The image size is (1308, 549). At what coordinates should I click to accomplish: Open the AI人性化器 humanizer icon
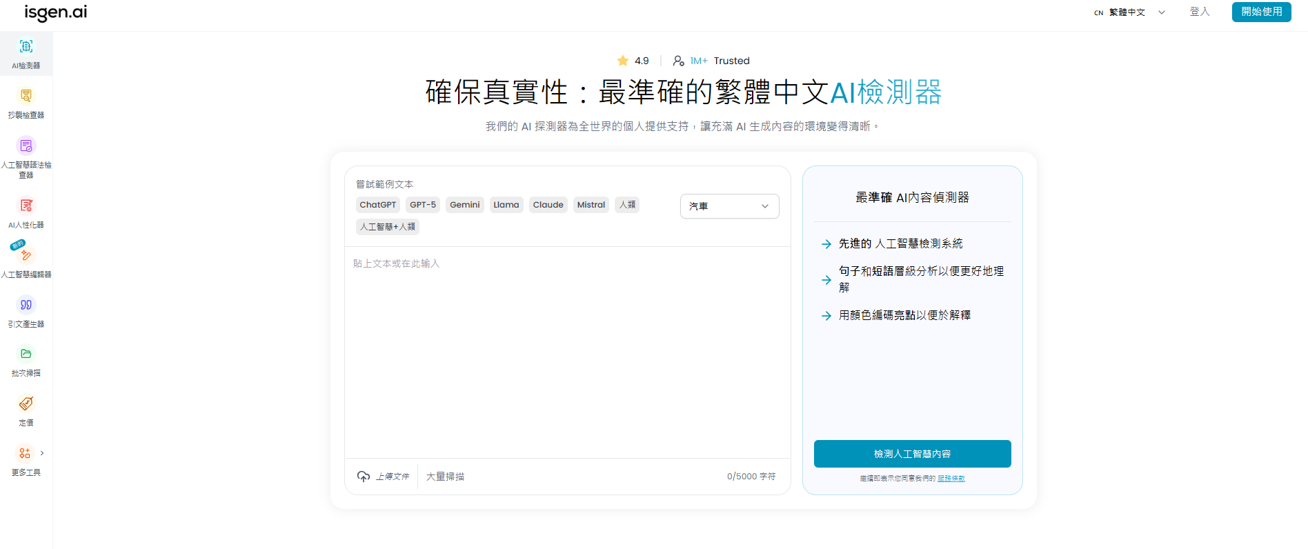coord(26,206)
